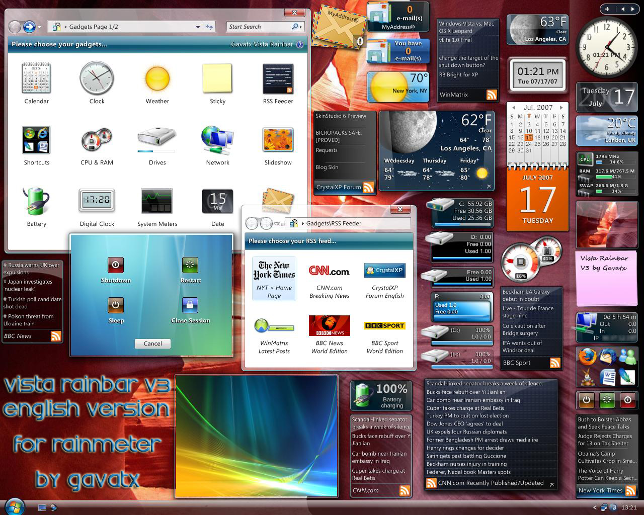Open 'Windows Vista vs. Mac OS X Leopard' post
644x515 pixels.
[467, 27]
